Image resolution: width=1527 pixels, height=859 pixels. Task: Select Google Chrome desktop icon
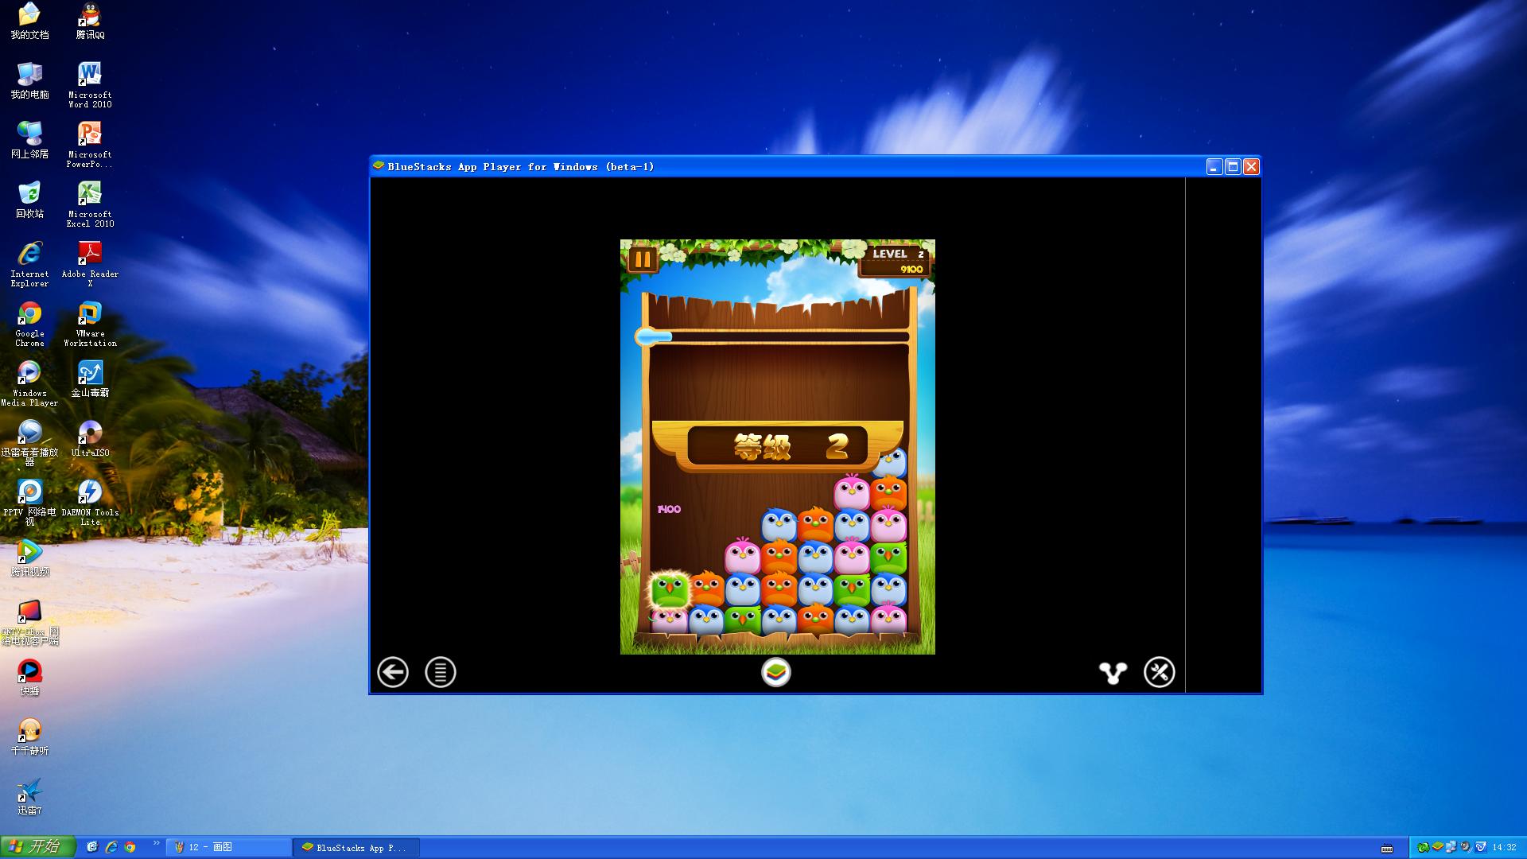point(29,324)
